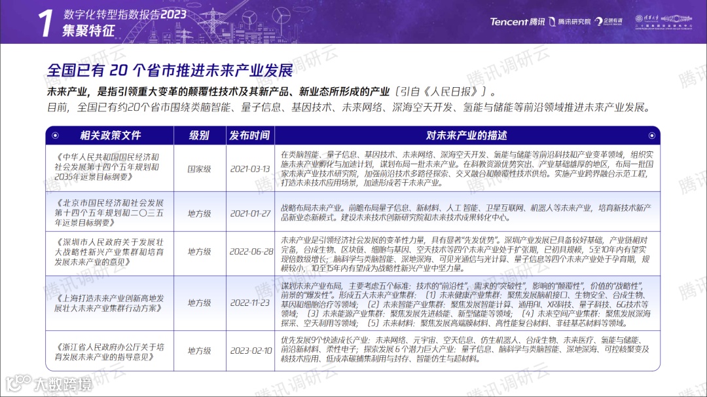707x397 pixels.
Task: Click the Tencent 腾讯 logo
Action: tap(517, 22)
